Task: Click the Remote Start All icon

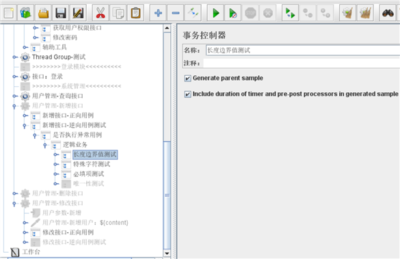Action: point(290,13)
